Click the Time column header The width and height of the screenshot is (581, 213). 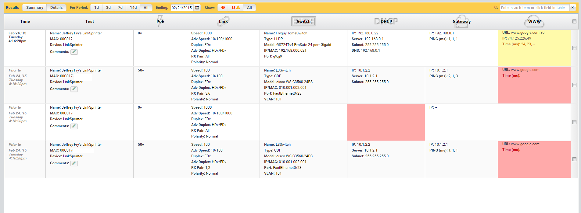[25, 22]
